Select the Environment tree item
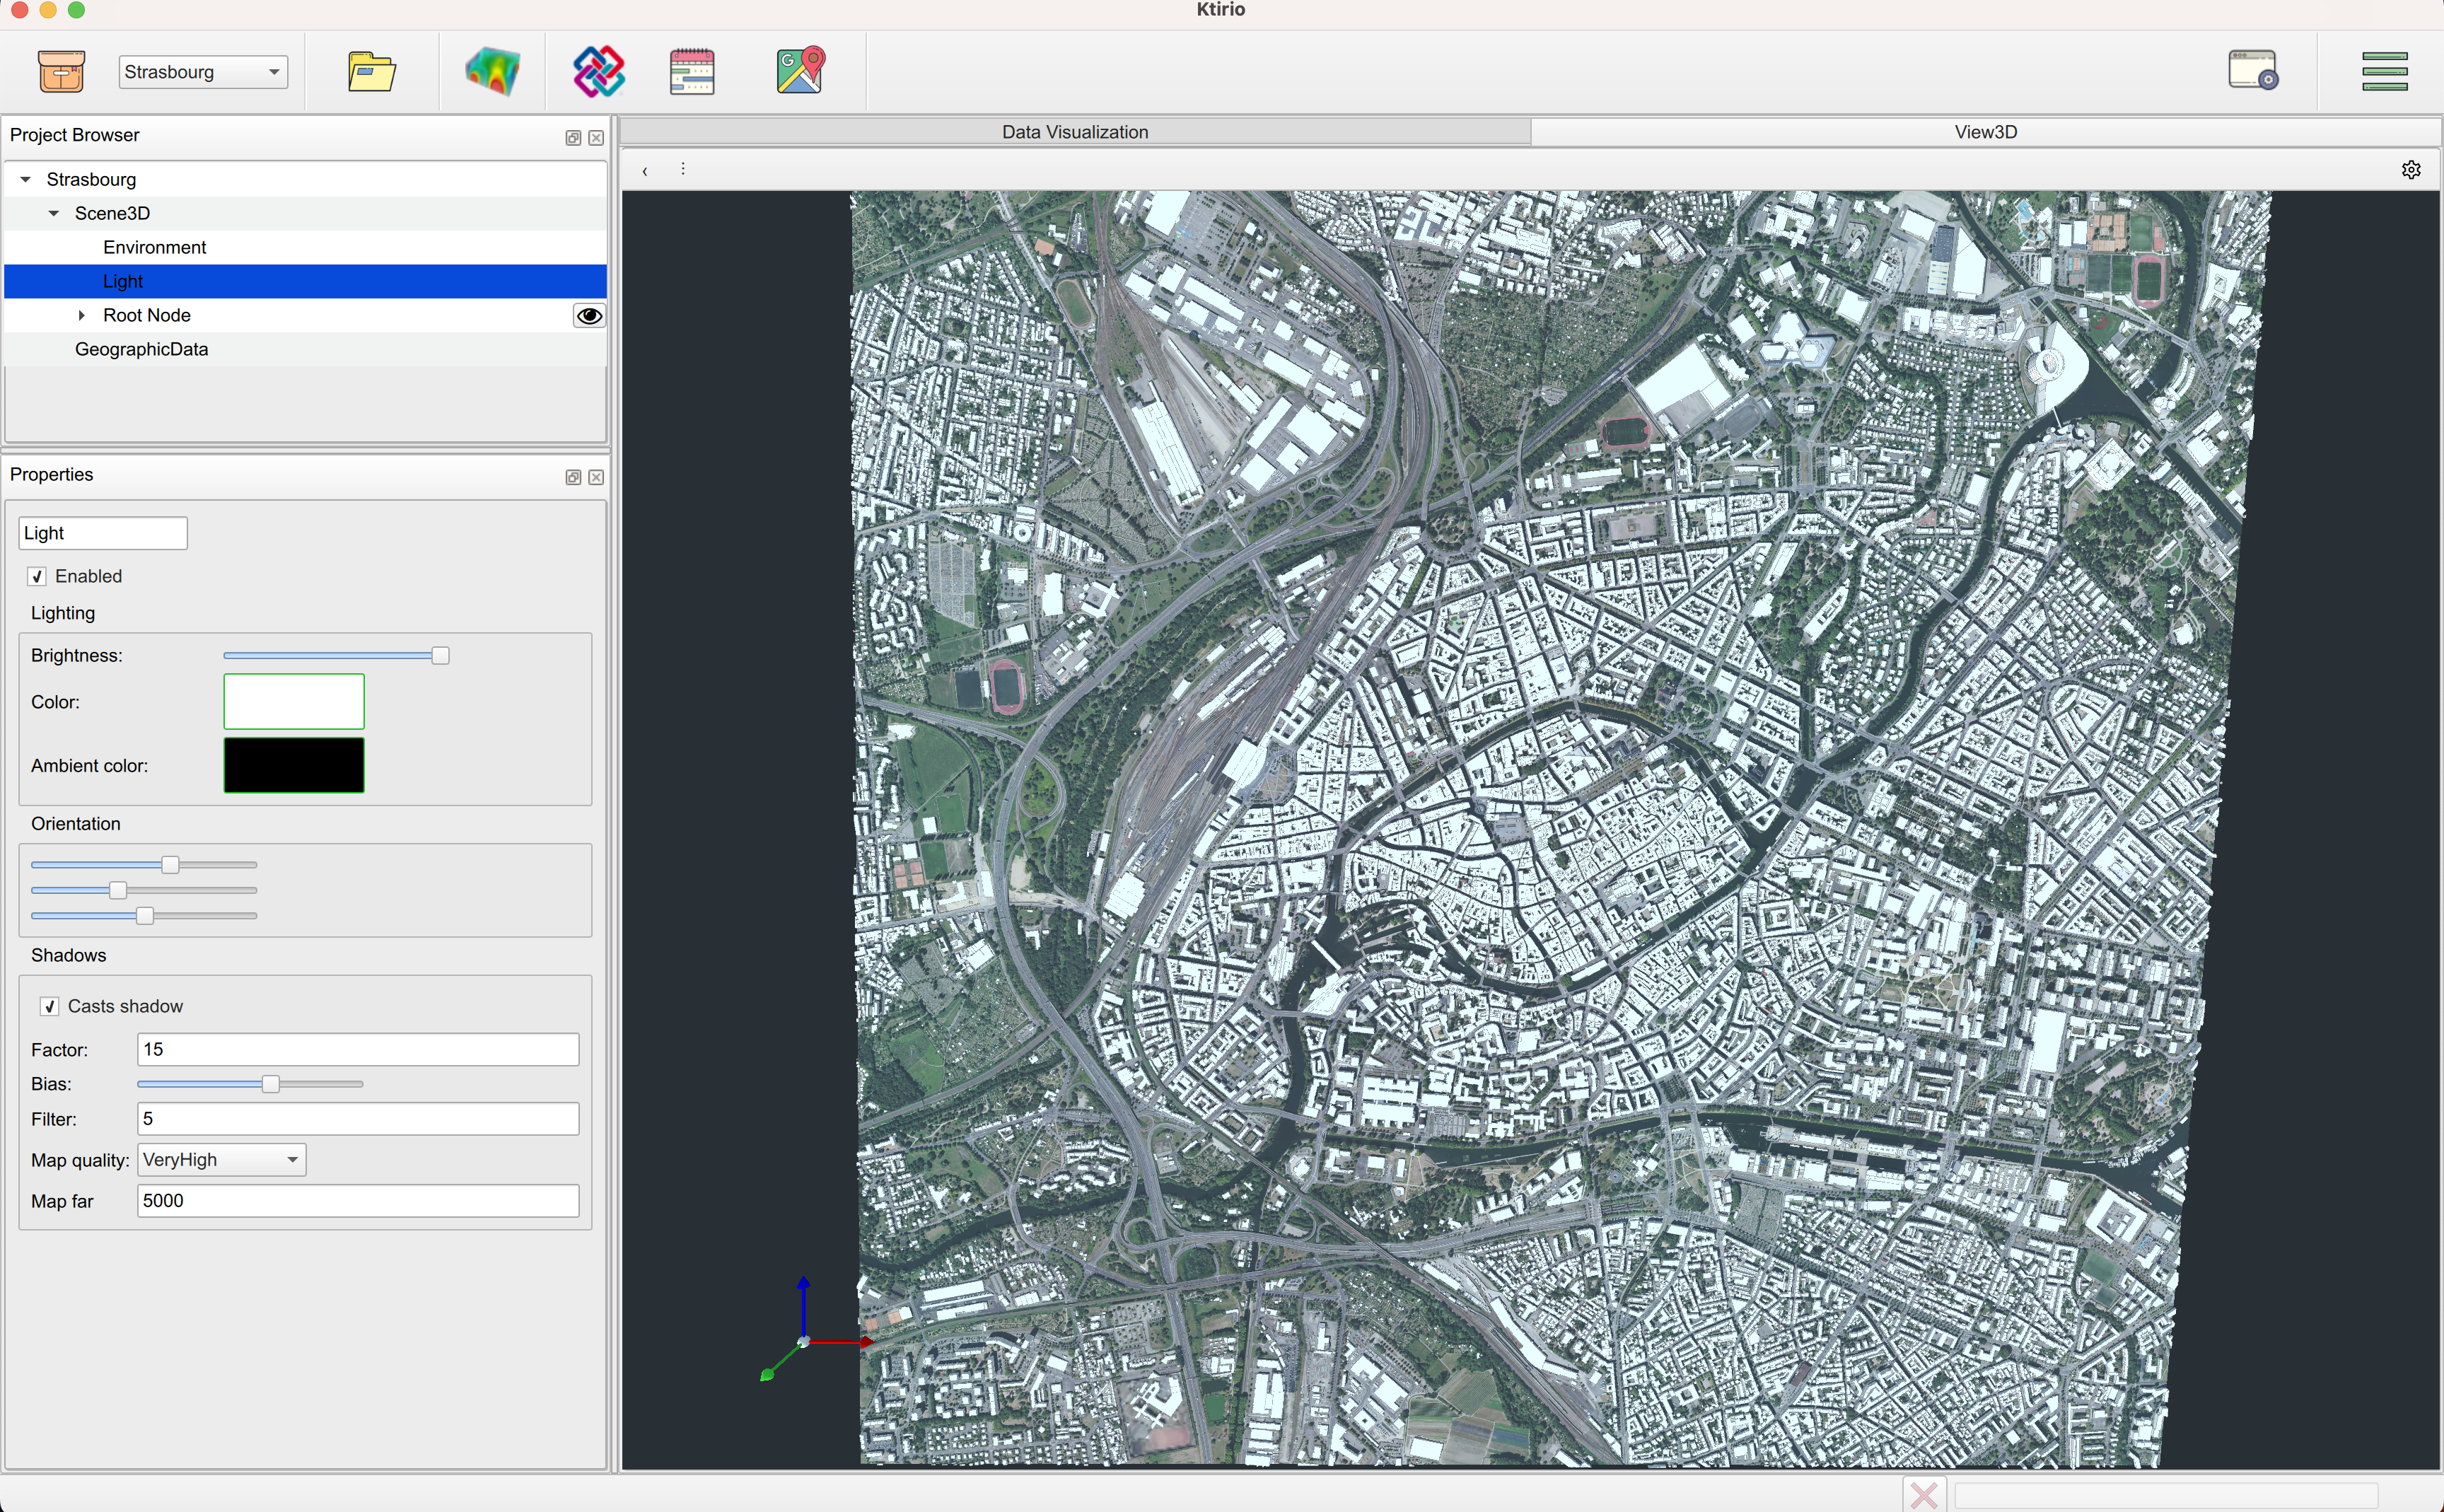2444x1512 pixels. pyautogui.click(x=154, y=248)
